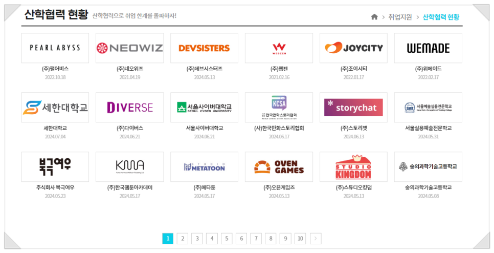This screenshot has height=253, width=494.
Task: Open the JOYCITY logo card
Action: (353, 48)
